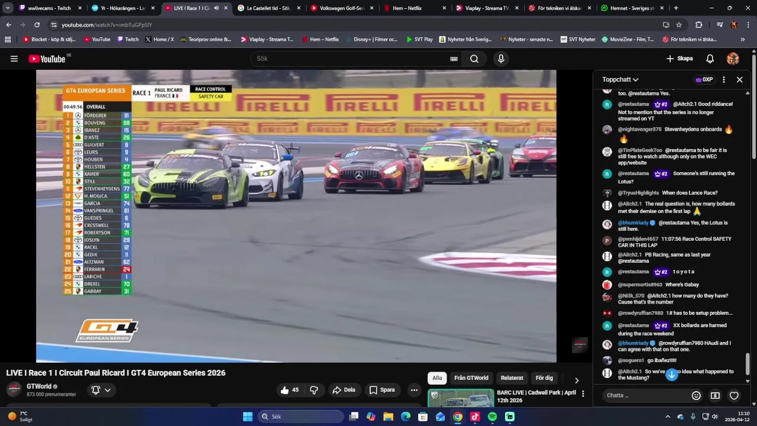Open Chrome media controls icon

click(720, 25)
